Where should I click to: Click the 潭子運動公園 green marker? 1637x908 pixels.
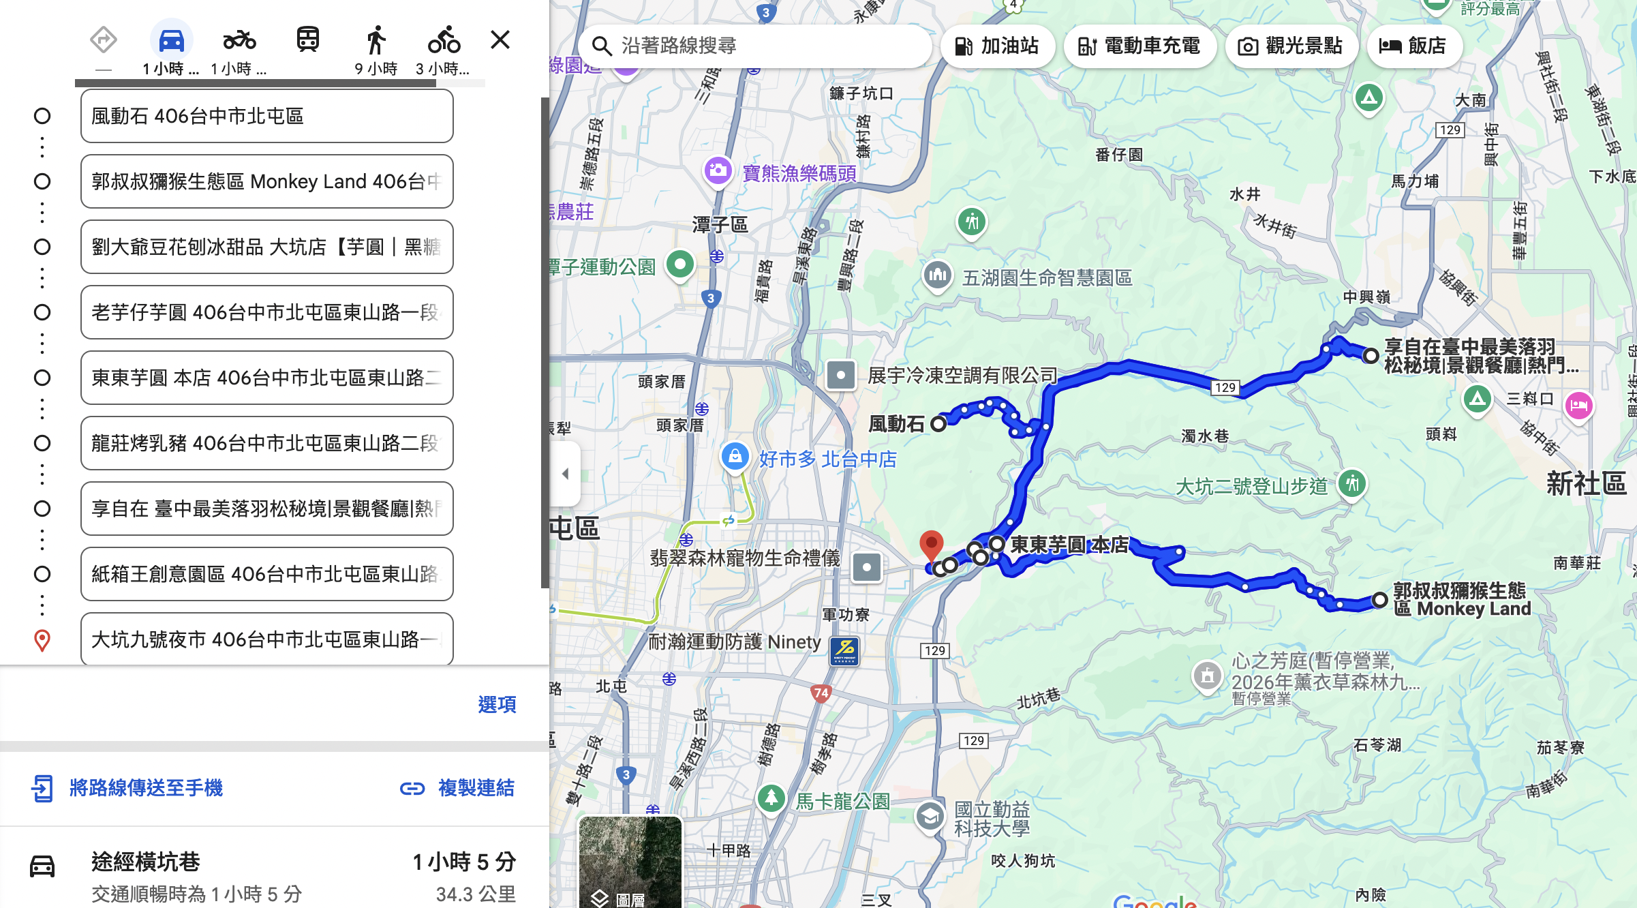click(x=680, y=264)
